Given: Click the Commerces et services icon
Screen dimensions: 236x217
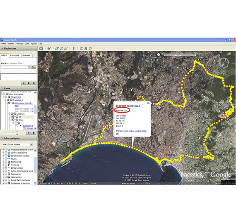Looking at the screenshot, I should click(x=9, y=183).
